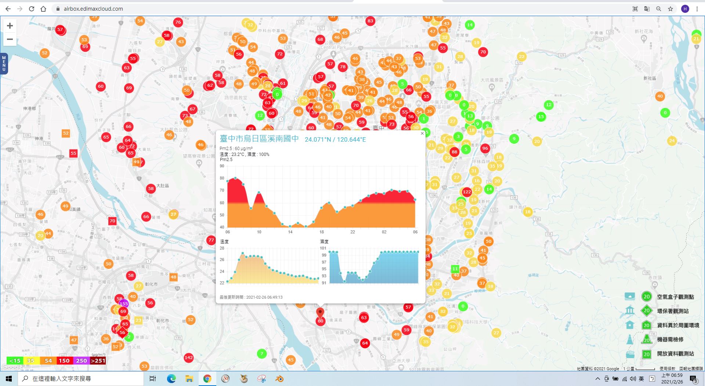Toggle the 環保署觀測站 building layer icon

630,310
